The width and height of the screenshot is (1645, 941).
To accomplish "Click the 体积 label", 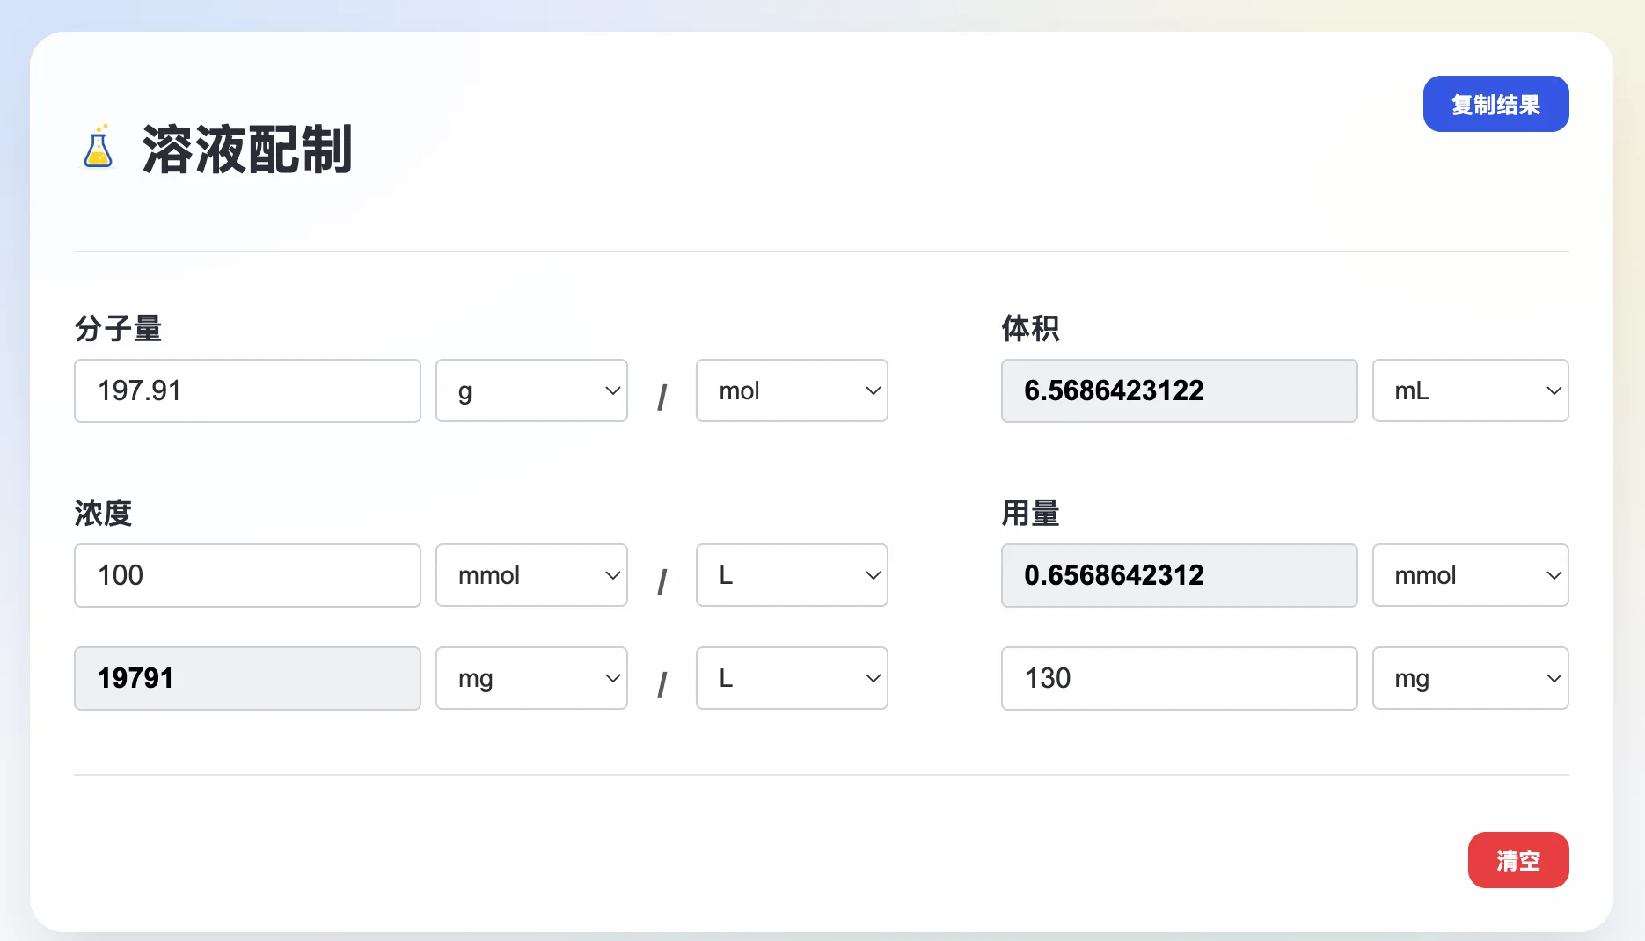I will 1030,328.
